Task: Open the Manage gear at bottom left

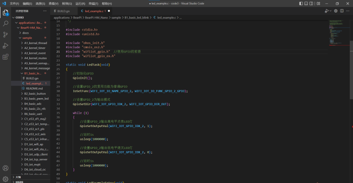Action: [x=6, y=179]
